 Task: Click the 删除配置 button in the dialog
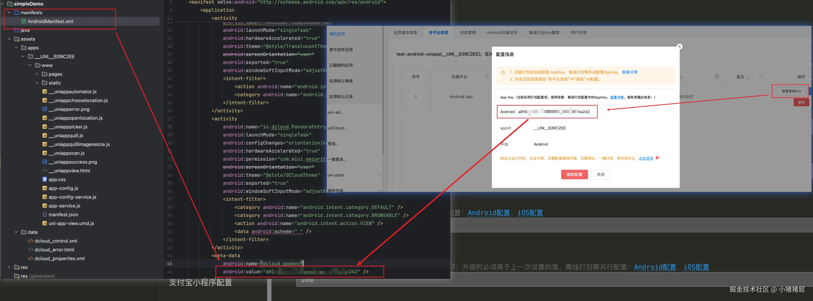pyautogui.click(x=574, y=174)
